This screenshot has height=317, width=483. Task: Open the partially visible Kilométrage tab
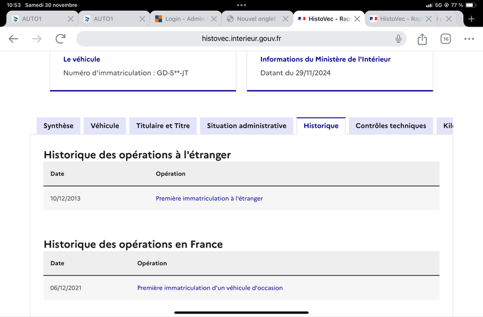445,126
